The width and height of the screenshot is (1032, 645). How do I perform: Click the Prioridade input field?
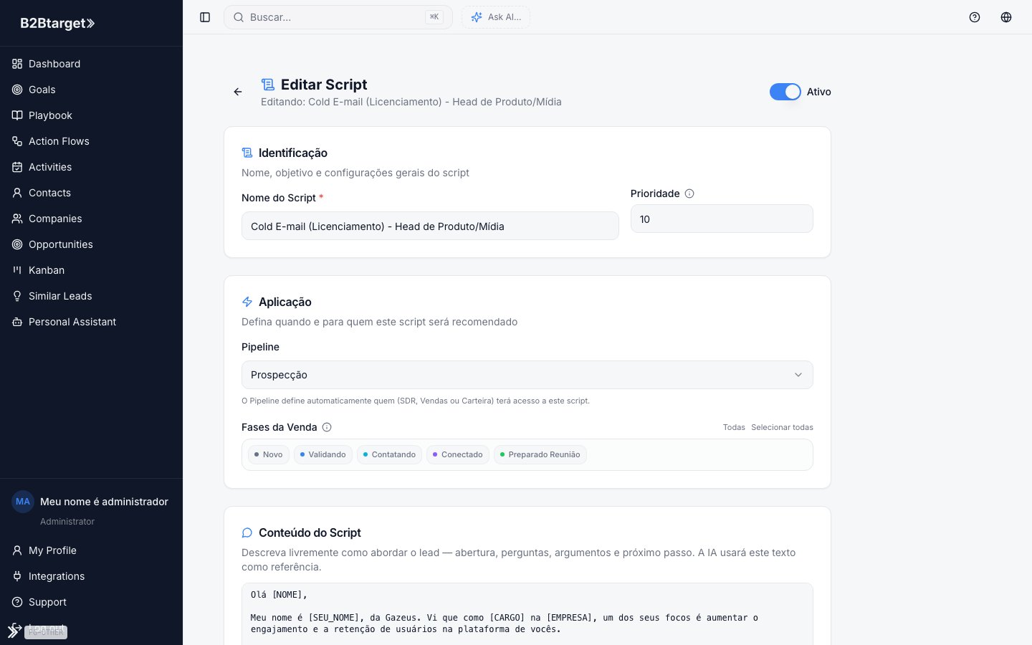[x=722, y=219]
